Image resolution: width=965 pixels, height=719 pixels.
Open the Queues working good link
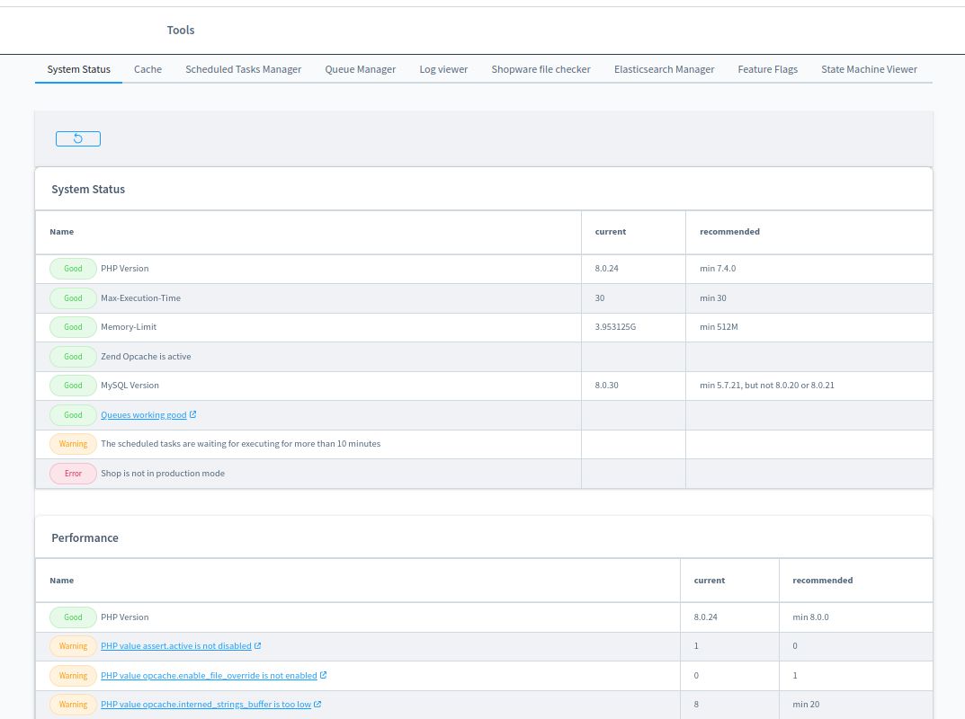pyautogui.click(x=144, y=414)
